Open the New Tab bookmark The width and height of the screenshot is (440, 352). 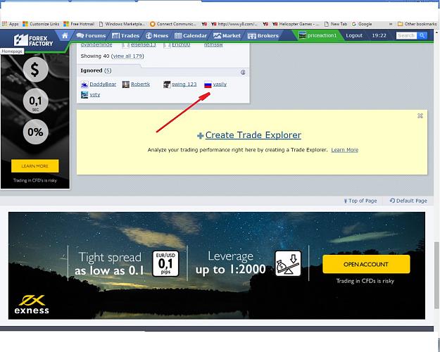point(336,24)
